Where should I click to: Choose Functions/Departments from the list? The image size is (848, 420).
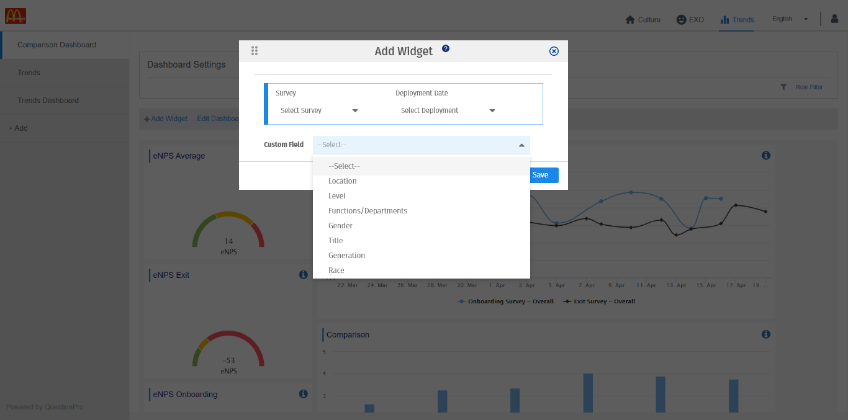pos(422,211)
